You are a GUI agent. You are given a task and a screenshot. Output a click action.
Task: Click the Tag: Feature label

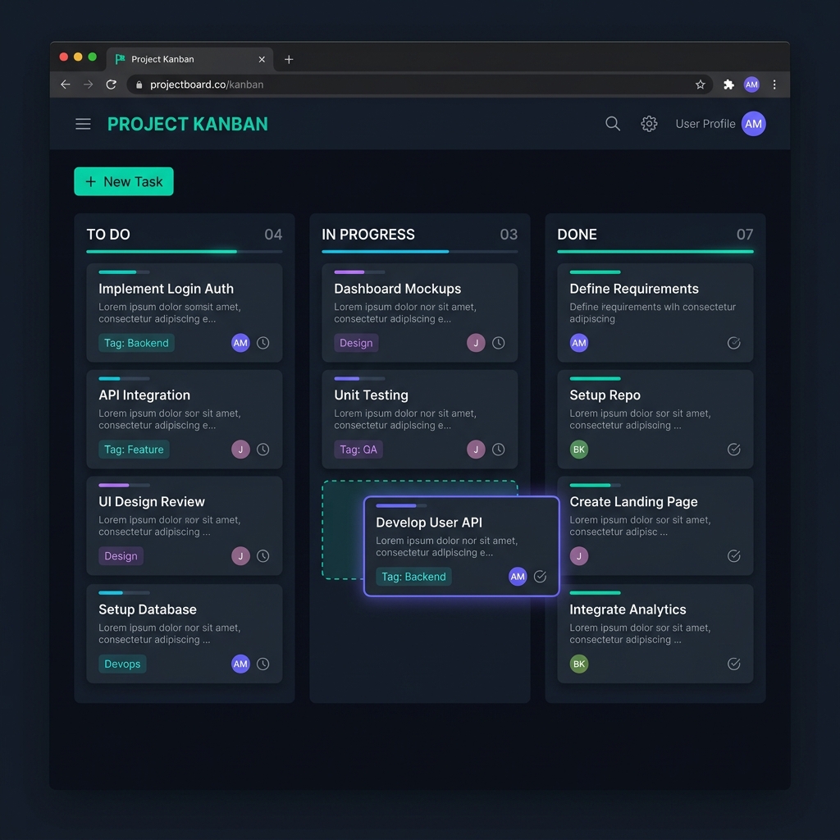134,450
